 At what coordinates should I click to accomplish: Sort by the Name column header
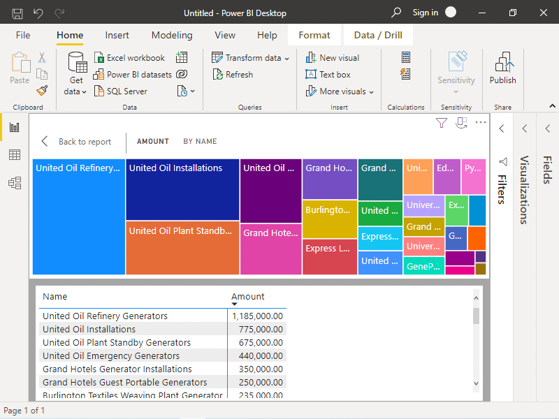point(55,296)
